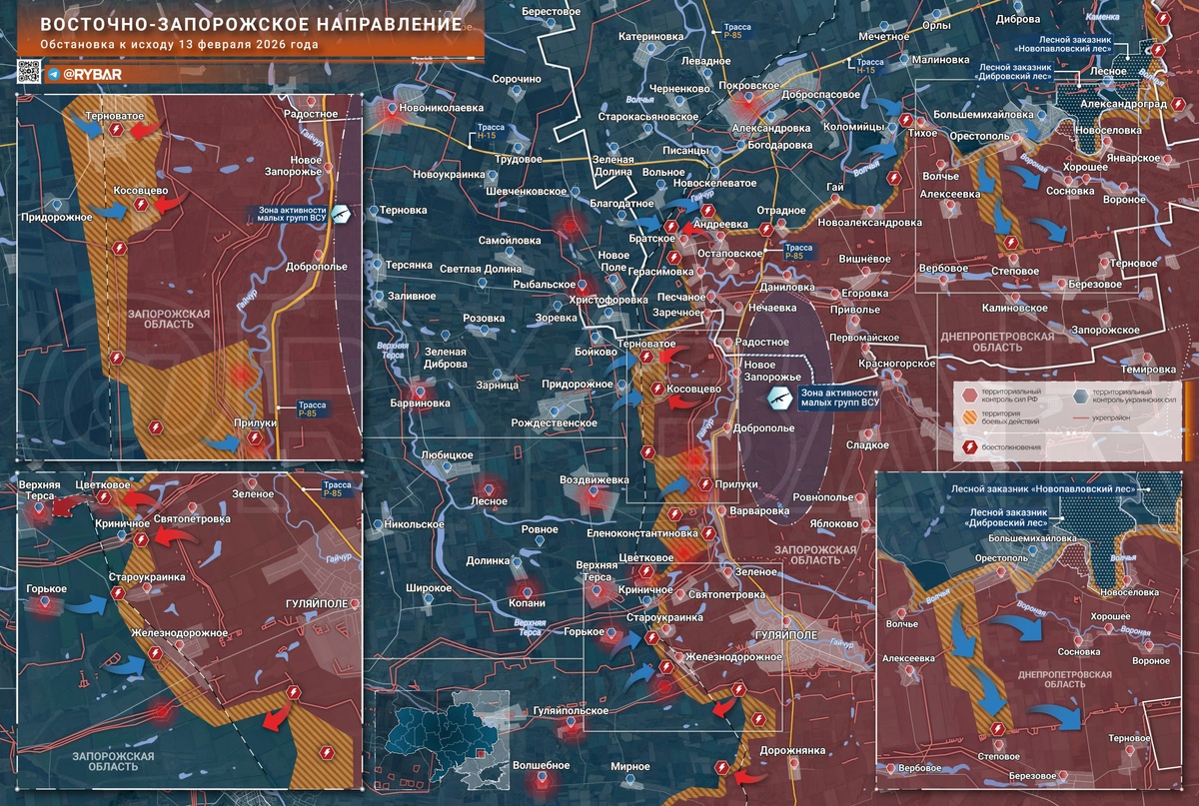Pick the orange striped combat zone swatch
Viewport: 1199px width, 806px height.
(x=970, y=419)
